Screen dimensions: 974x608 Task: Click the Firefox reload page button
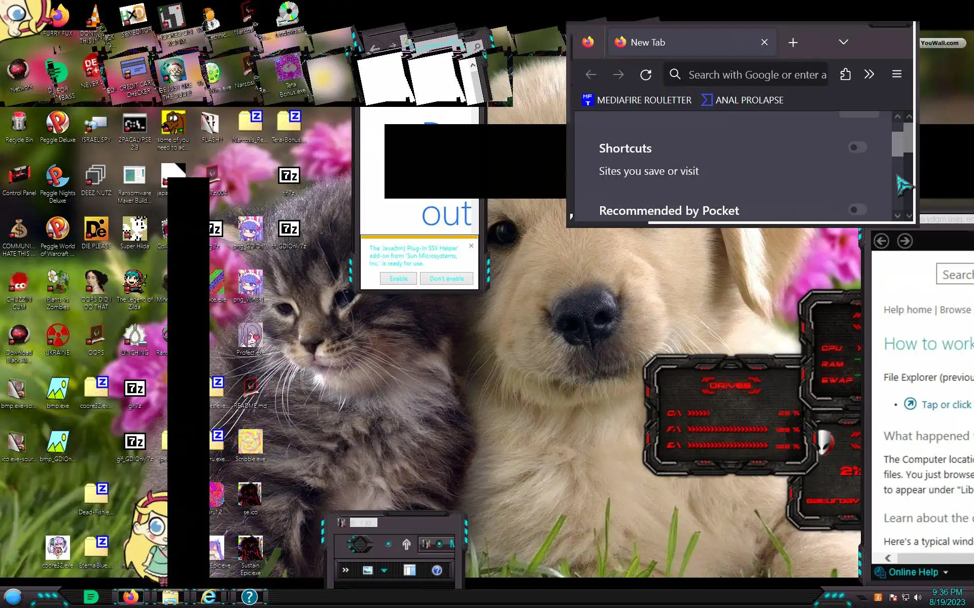coord(645,75)
